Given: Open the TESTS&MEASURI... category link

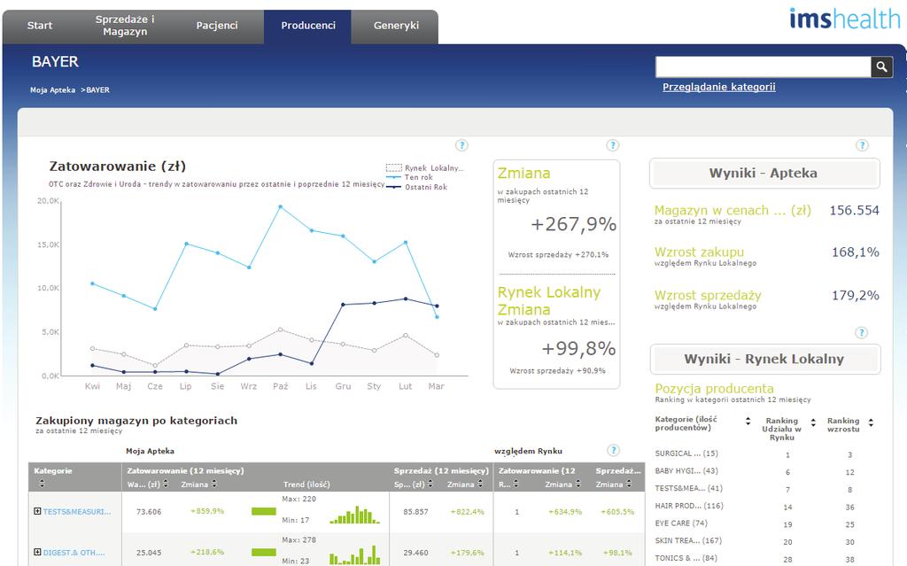Looking at the screenshot, I should (77, 512).
